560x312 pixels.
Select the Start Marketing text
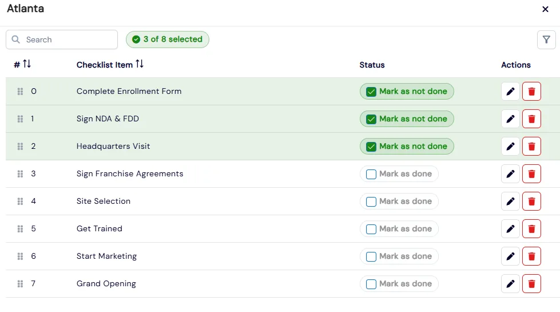[x=106, y=256]
